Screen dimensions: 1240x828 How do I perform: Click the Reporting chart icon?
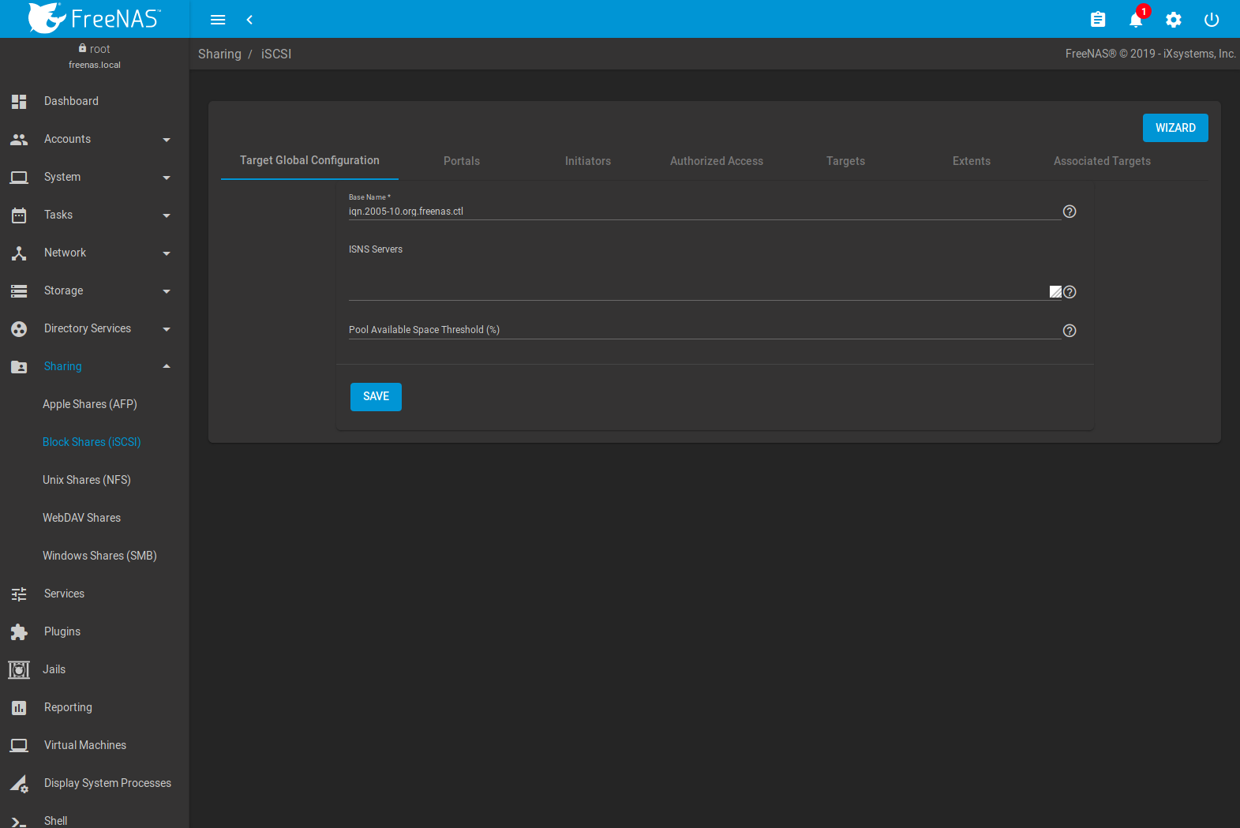point(19,707)
